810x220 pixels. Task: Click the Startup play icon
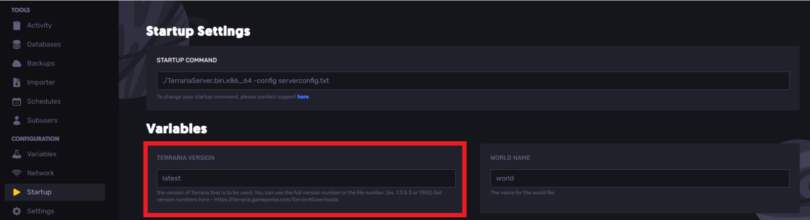(x=16, y=192)
